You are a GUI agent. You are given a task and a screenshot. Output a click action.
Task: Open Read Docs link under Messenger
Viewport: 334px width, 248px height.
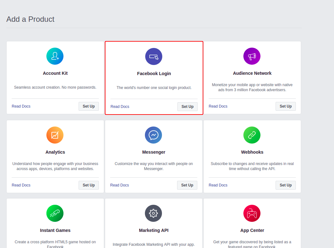[x=120, y=185]
